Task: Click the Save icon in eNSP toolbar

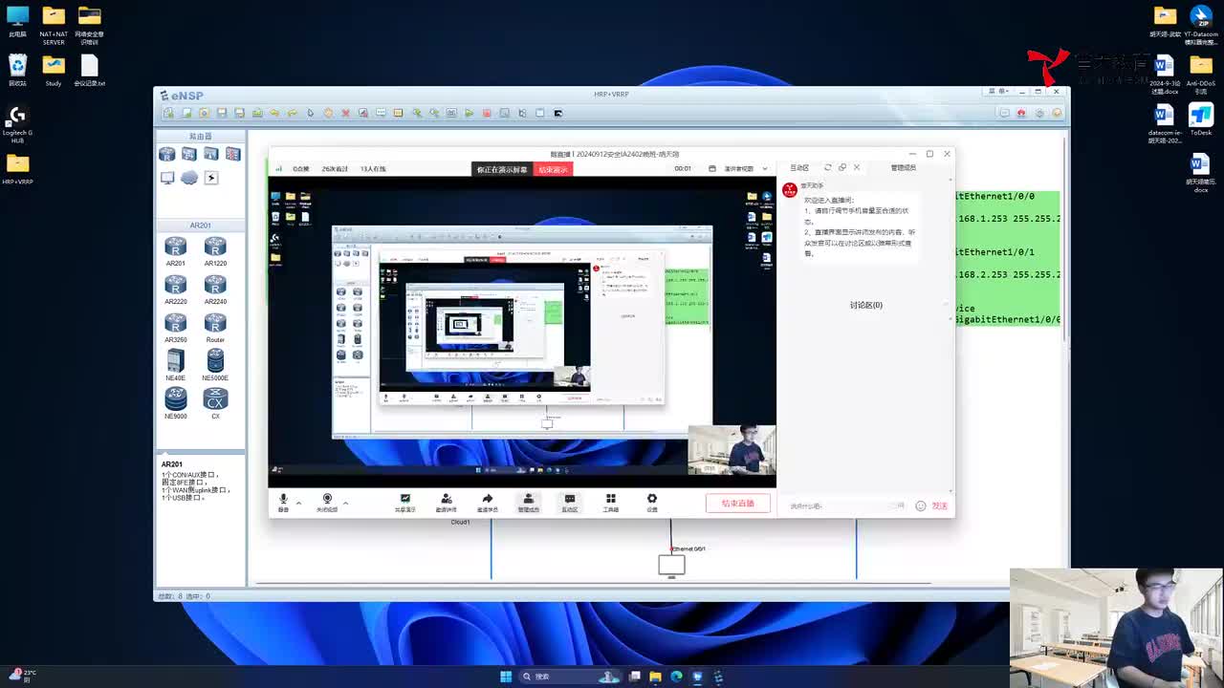Action: tap(222, 113)
